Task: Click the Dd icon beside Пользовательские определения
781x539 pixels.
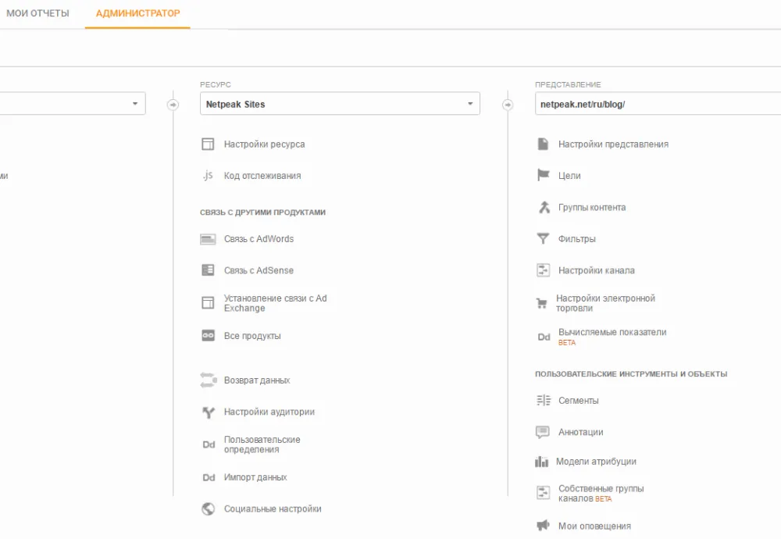Action: [209, 444]
